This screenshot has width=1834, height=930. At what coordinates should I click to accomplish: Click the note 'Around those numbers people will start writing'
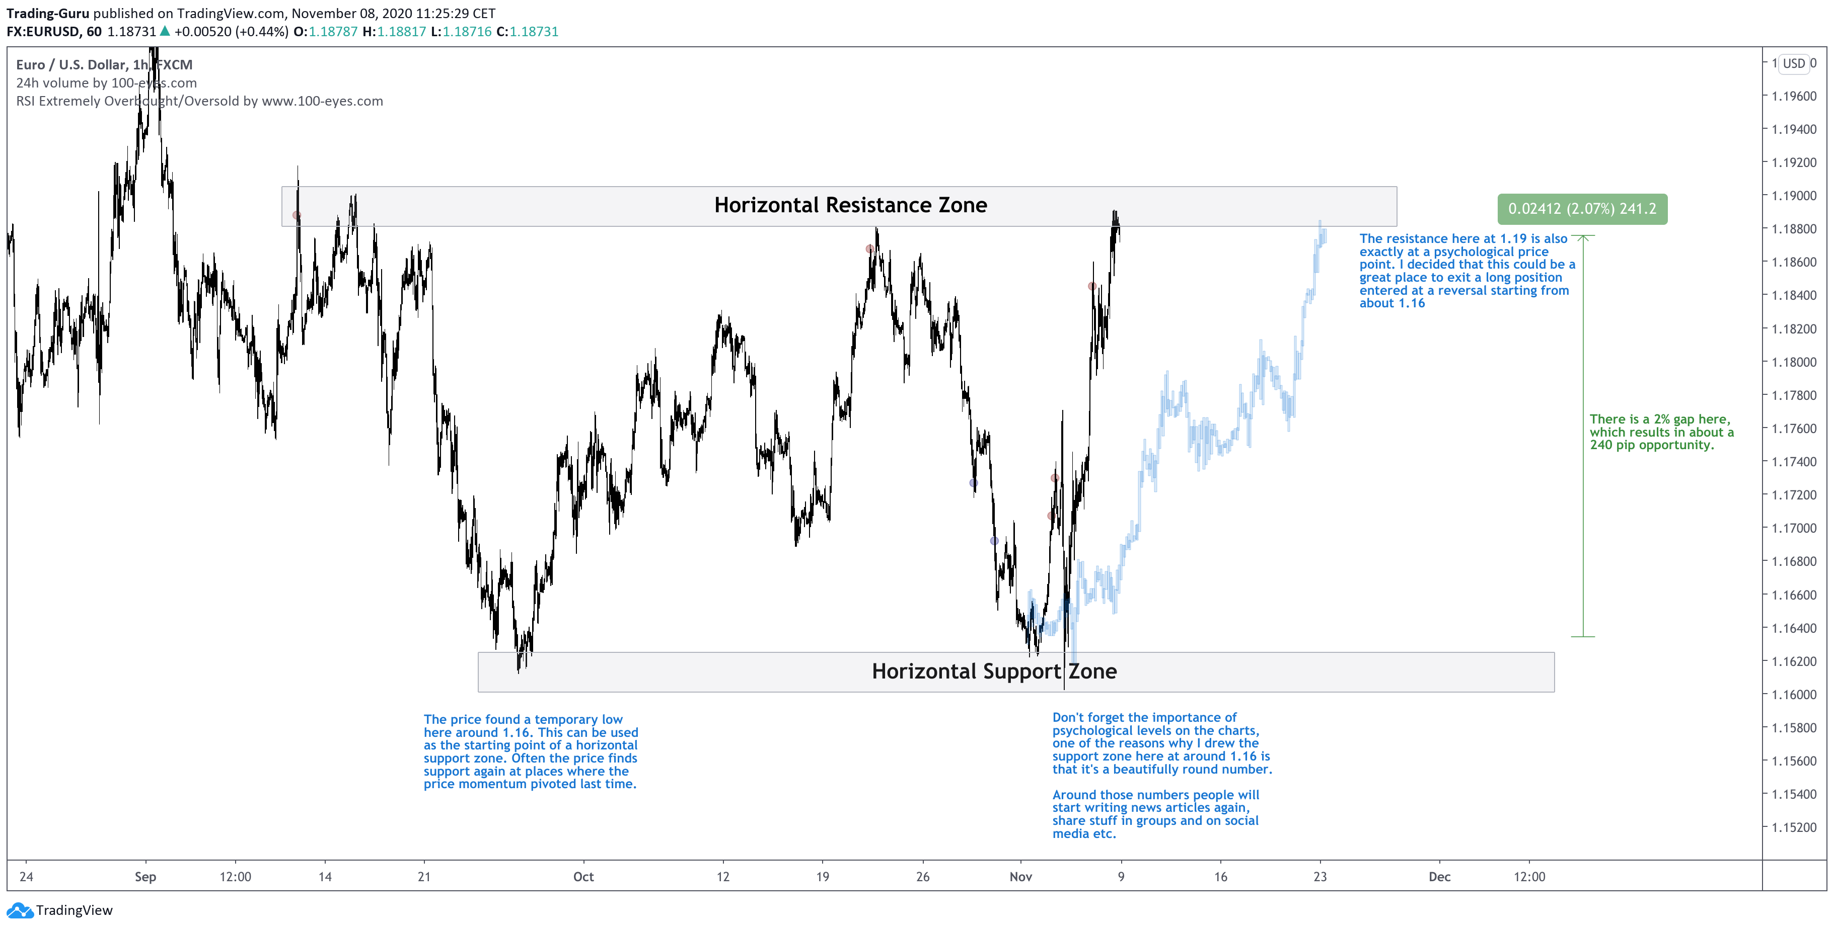point(1155,814)
